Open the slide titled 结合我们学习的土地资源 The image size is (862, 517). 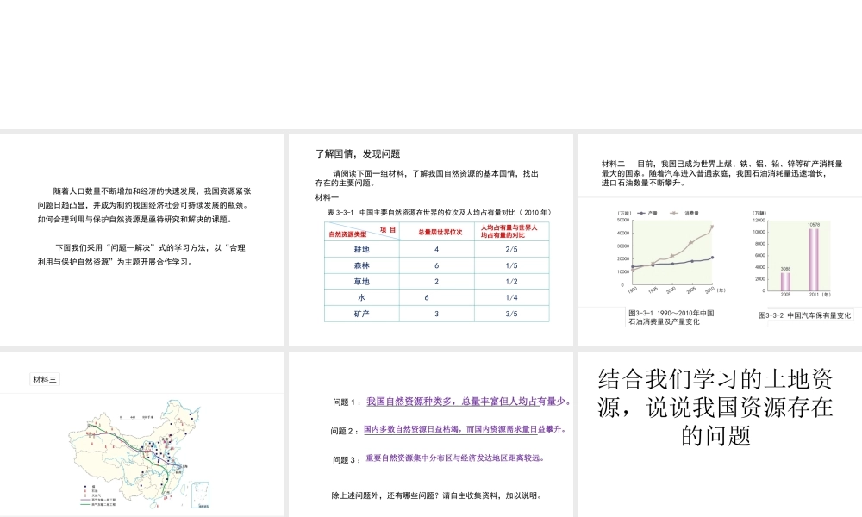click(x=720, y=434)
